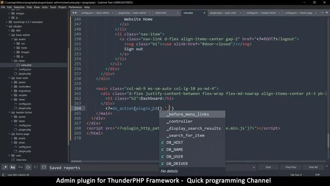Close the view.php tab
Image resolution: width=330 pixels, height=186 pixels.
[204, 13]
